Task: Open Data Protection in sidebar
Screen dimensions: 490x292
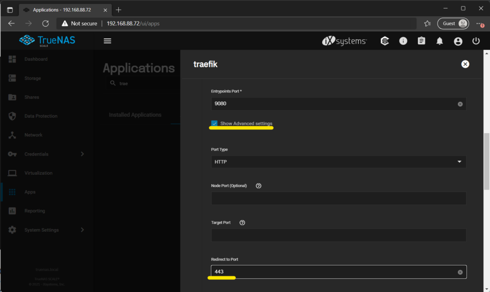Action: pyautogui.click(x=41, y=116)
